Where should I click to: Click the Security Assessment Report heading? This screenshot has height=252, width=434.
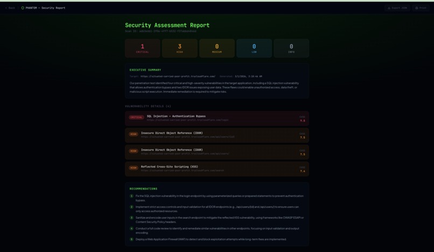tap(167, 25)
